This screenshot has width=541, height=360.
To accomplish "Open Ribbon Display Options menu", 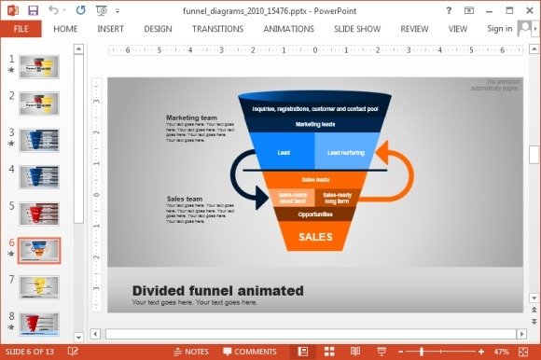I will pyautogui.click(x=469, y=10).
